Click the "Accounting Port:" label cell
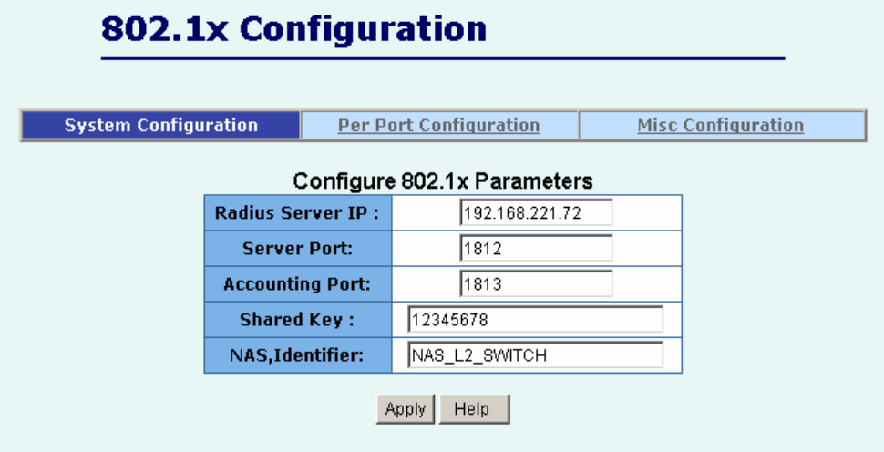Screen dimensions: 884x452 pos(296,284)
